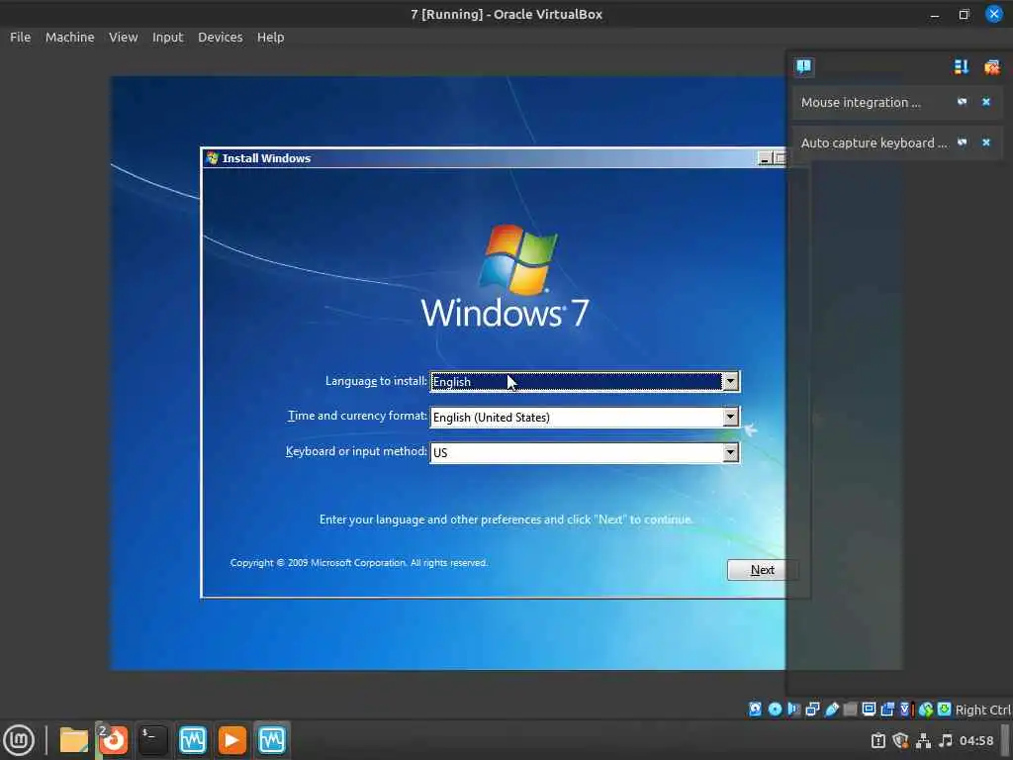
Task: Open the File menu
Action: (x=20, y=37)
